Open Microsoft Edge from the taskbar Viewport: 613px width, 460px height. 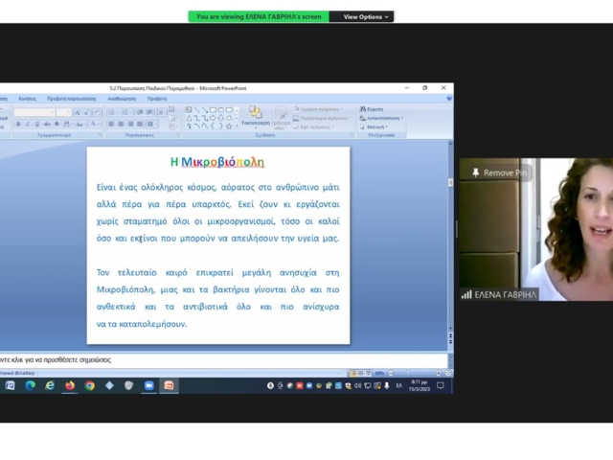30,385
